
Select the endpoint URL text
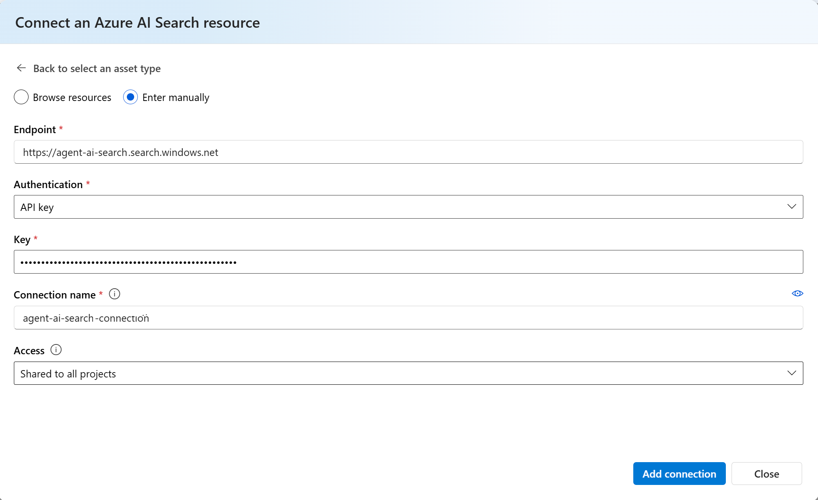click(120, 152)
